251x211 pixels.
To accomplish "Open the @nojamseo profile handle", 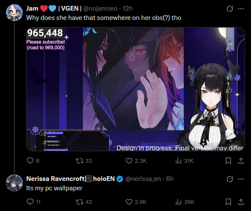I will point(101,8).
